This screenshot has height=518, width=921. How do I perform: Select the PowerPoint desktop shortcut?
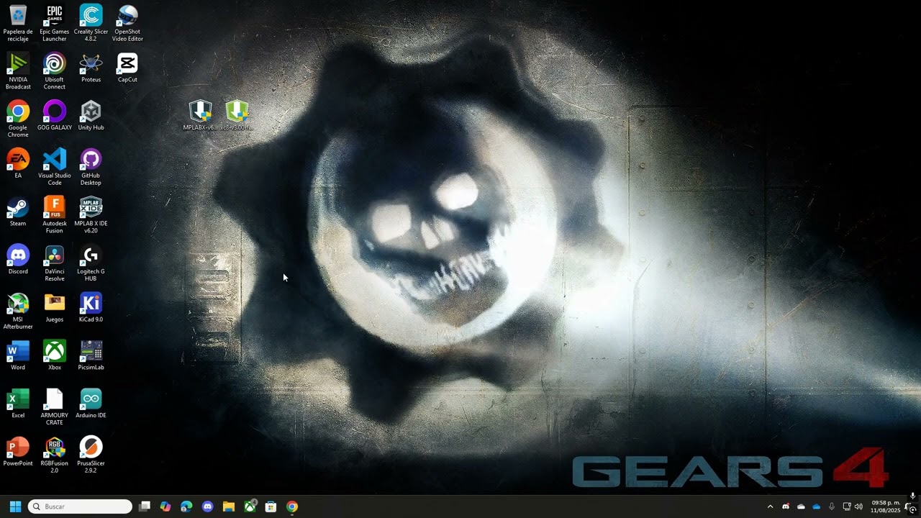click(x=18, y=452)
